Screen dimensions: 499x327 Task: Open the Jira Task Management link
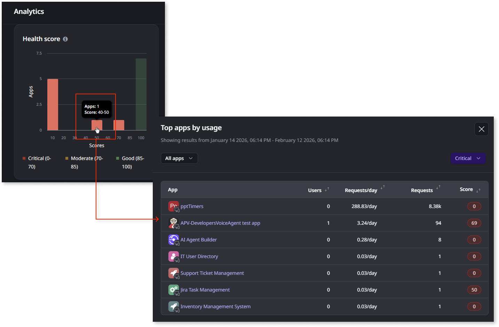point(205,290)
